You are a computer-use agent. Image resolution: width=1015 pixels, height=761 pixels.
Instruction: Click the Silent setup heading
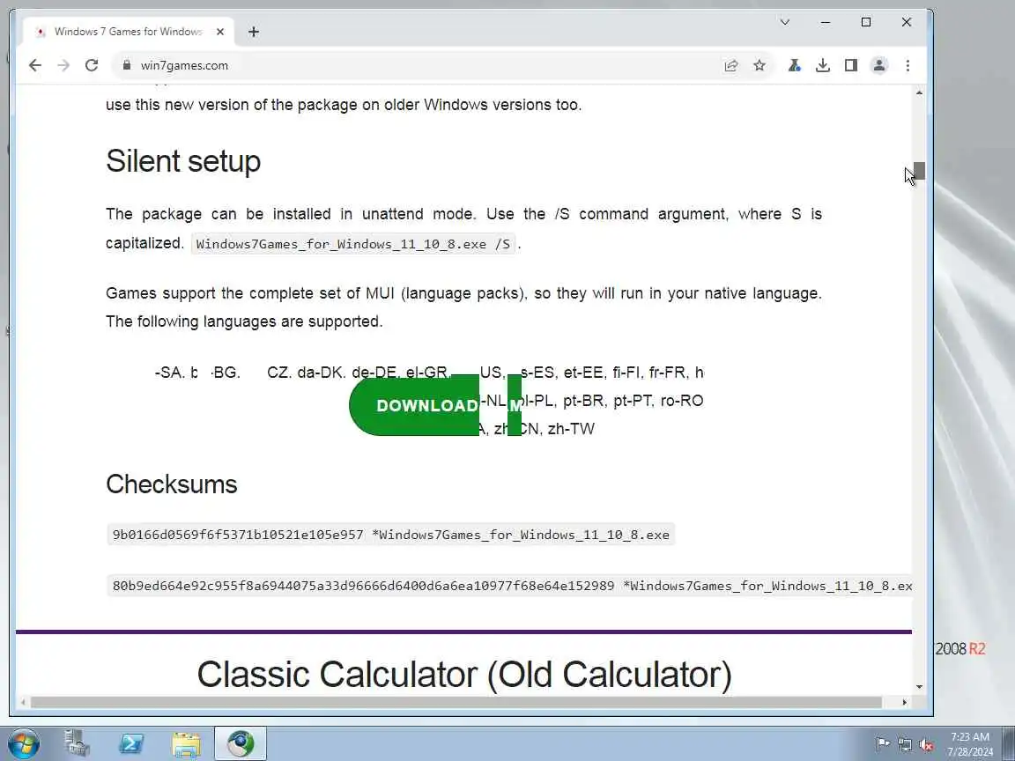pyautogui.click(x=183, y=161)
